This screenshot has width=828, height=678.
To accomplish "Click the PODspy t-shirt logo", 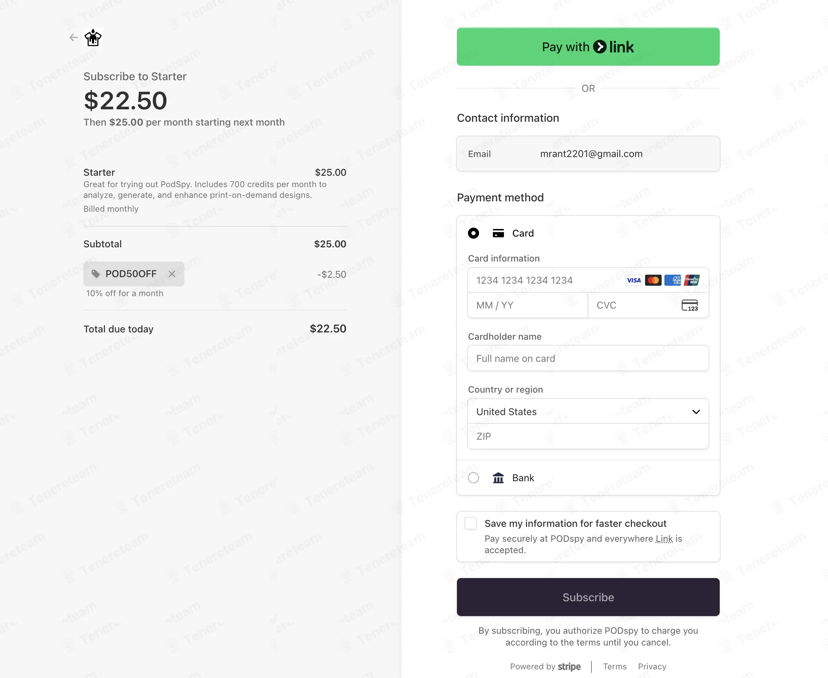I will pyautogui.click(x=93, y=37).
